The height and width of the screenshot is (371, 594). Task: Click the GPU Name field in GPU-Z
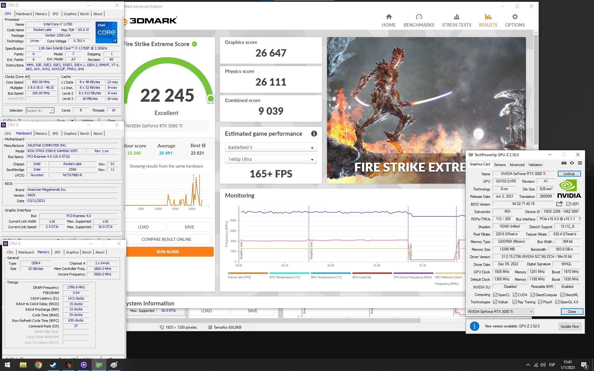pyautogui.click(x=523, y=174)
